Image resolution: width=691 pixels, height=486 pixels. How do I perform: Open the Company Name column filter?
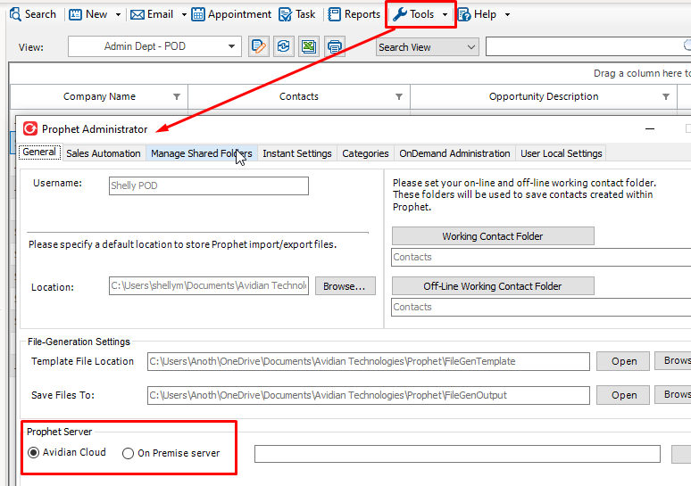click(177, 96)
